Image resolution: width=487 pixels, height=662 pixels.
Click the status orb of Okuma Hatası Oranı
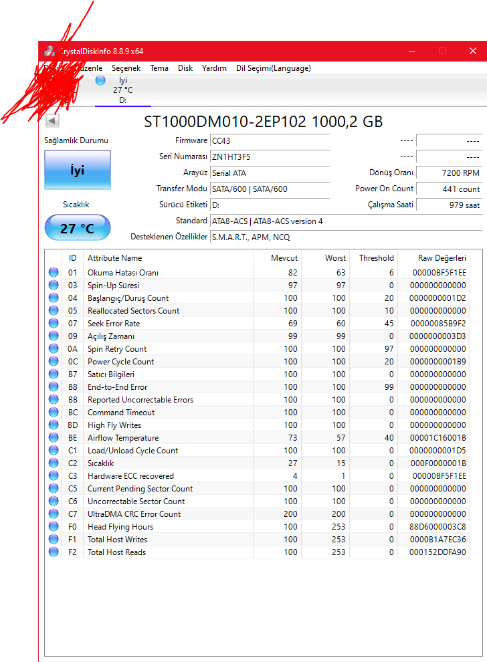[x=54, y=272]
